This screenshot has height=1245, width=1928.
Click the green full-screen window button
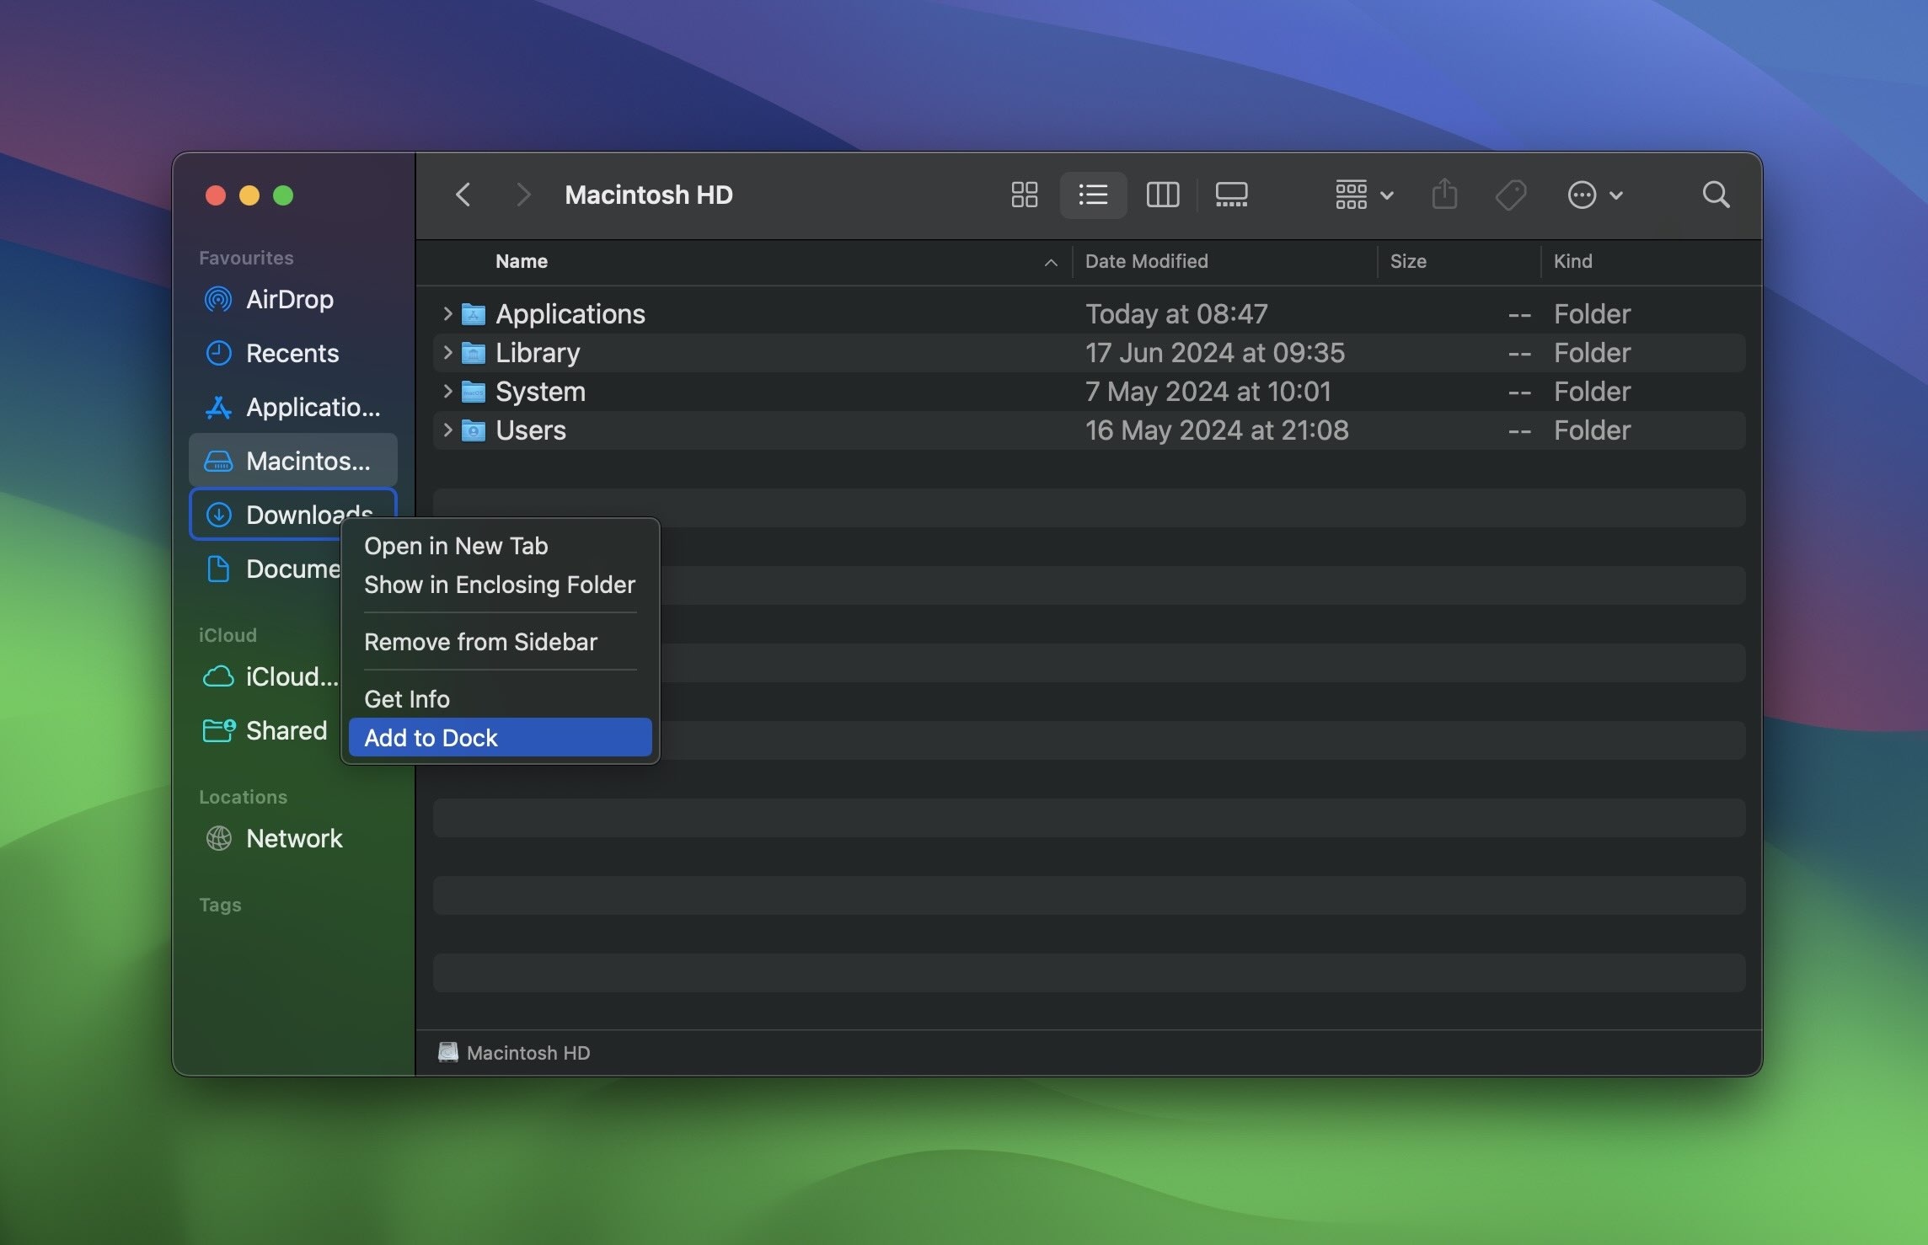point(283,195)
